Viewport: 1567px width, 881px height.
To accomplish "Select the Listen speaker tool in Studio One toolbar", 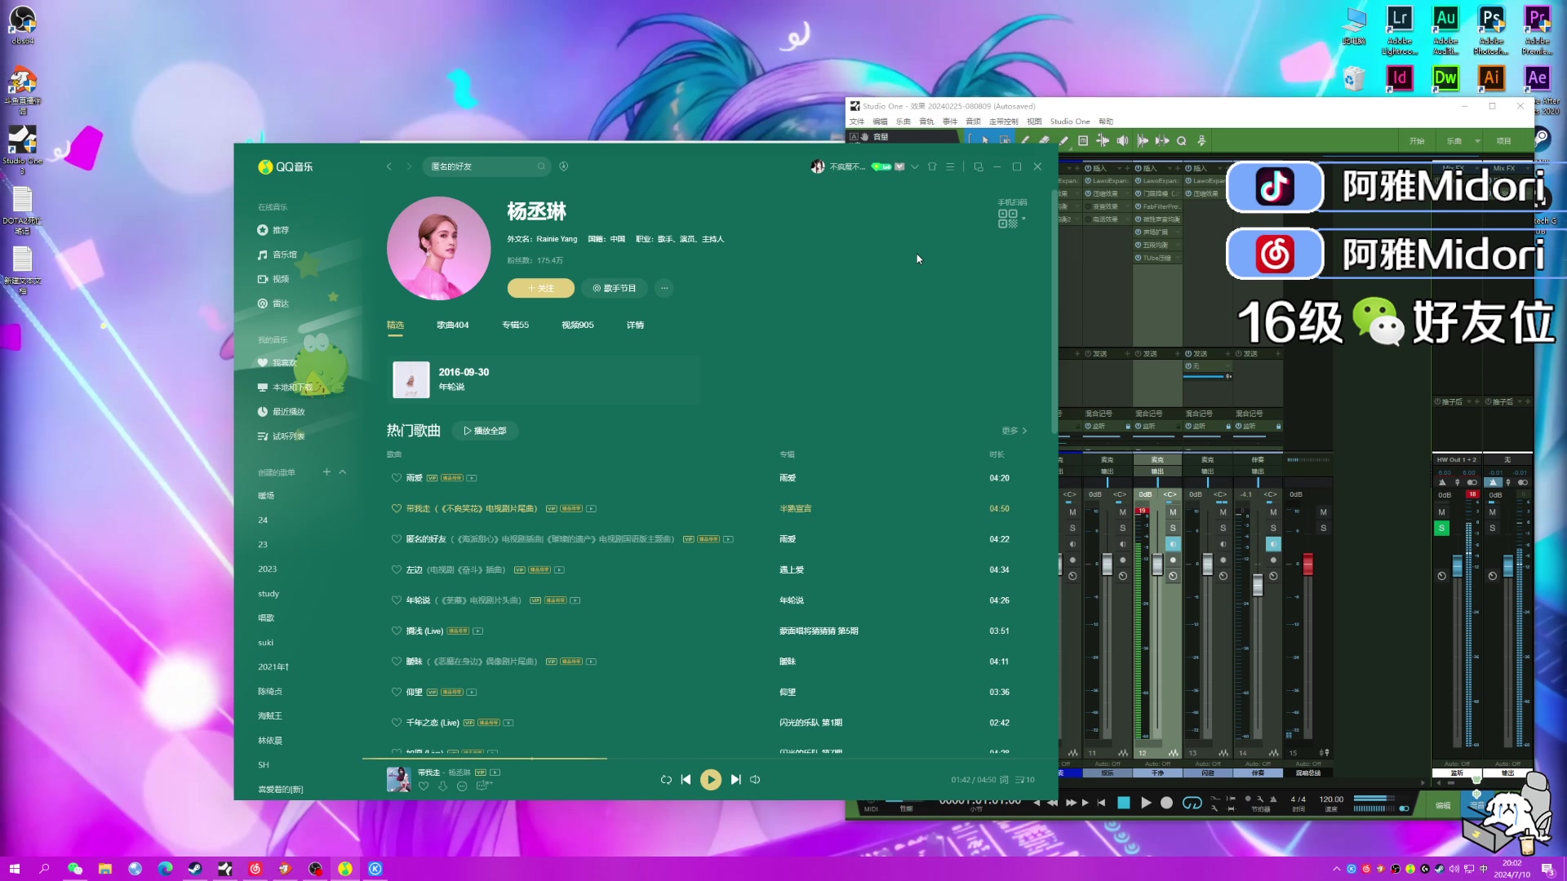I will (1123, 140).
